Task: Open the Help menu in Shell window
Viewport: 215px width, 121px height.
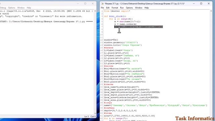Action: click(x=29, y=8)
